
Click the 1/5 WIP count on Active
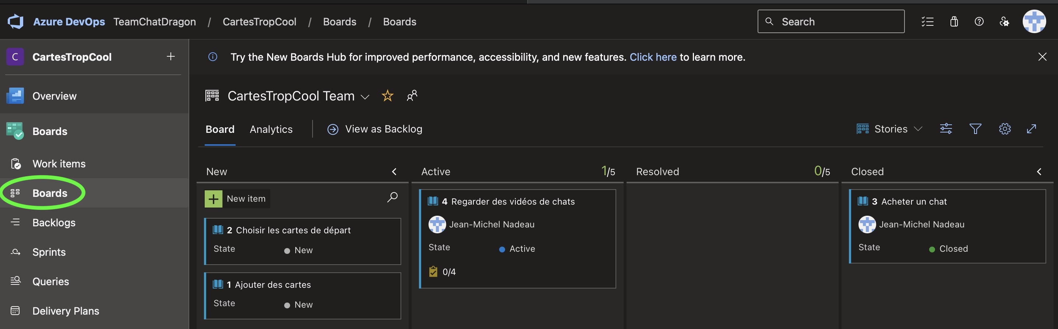(x=608, y=171)
